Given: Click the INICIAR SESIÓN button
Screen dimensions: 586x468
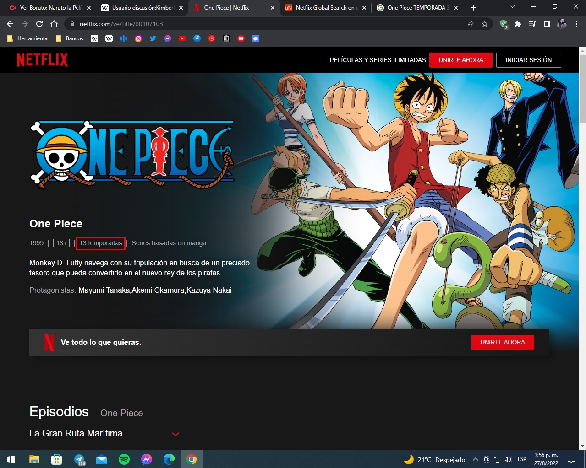Looking at the screenshot, I should [x=529, y=60].
